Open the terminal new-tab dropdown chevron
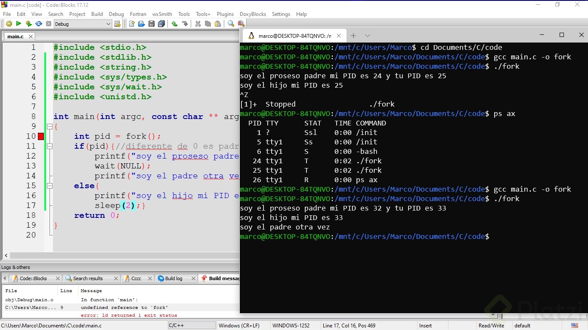Viewport: 588px width, 330px height. click(x=367, y=36)
